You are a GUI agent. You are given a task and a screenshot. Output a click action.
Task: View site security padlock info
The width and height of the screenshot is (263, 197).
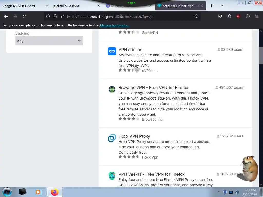[x=55, y=17]
